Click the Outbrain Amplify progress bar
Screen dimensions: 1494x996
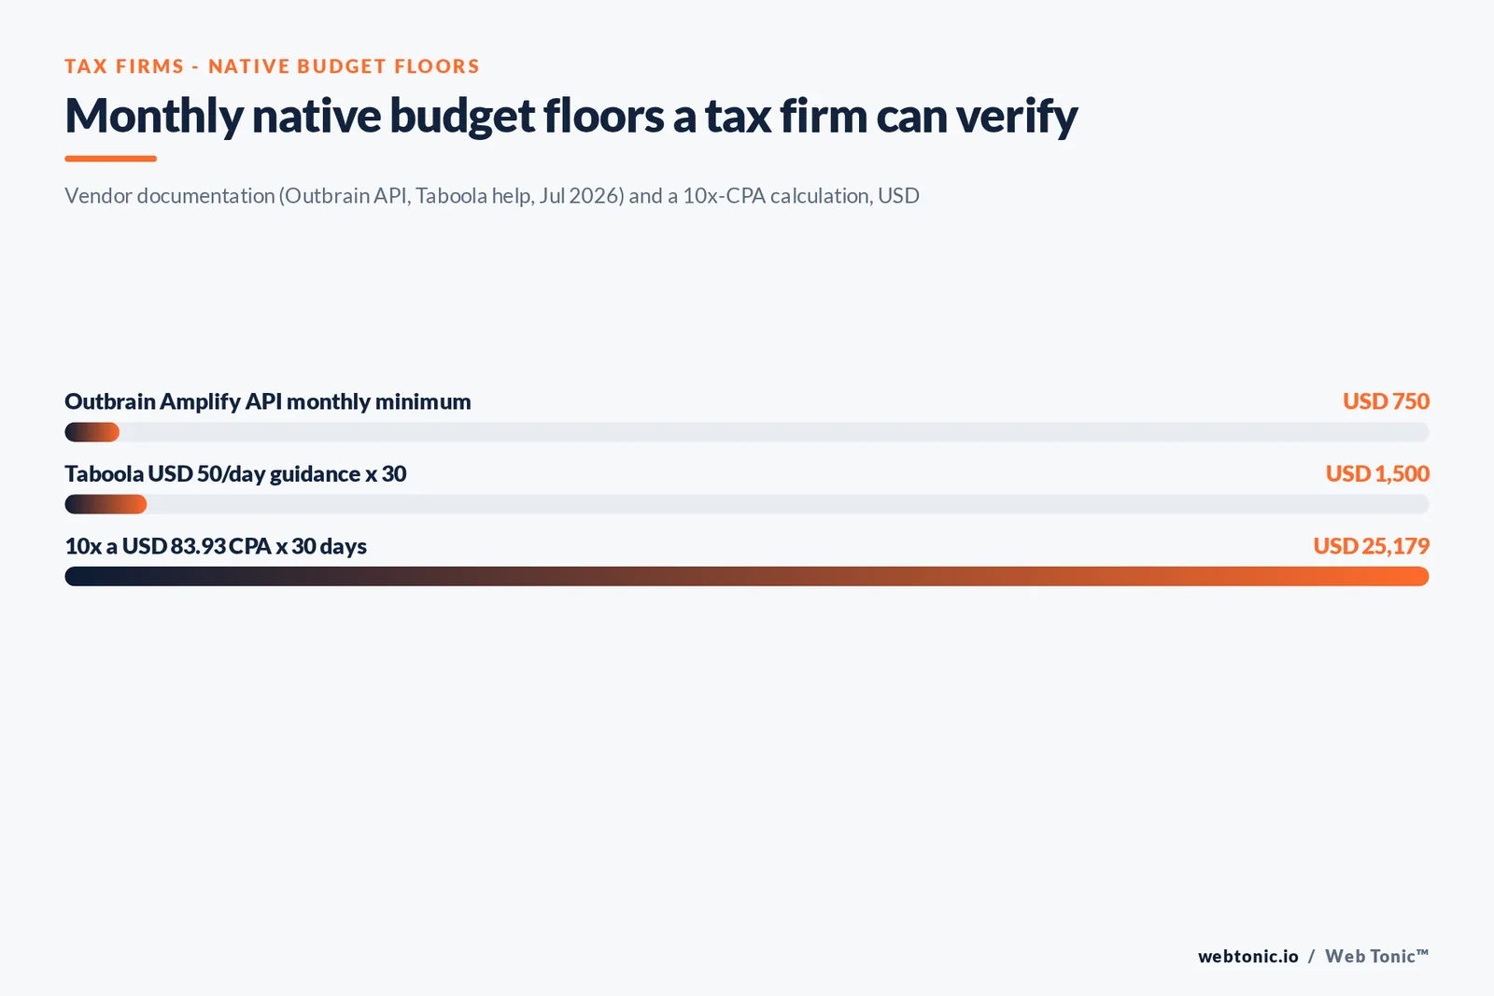pyautogui.click(x=747, y=432)
